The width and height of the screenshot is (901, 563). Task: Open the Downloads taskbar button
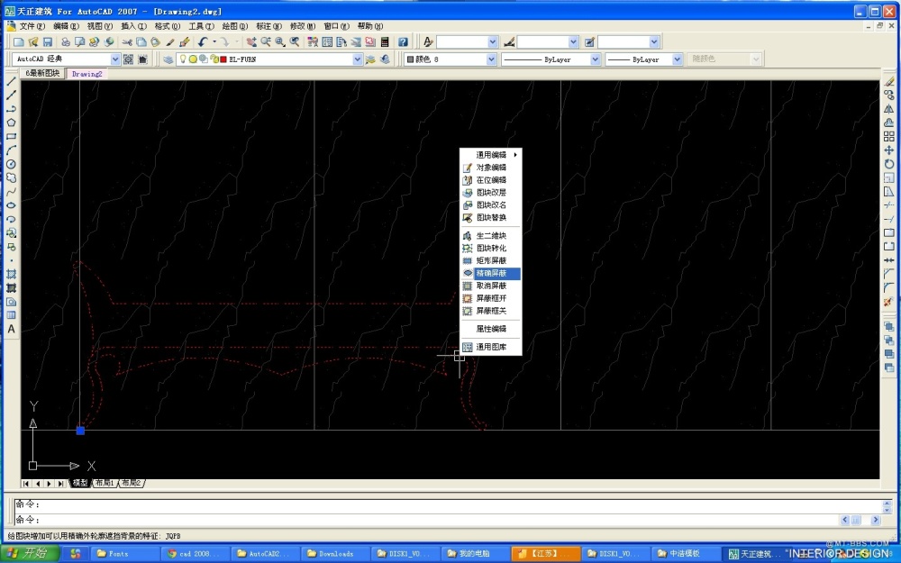pos(336,554)
